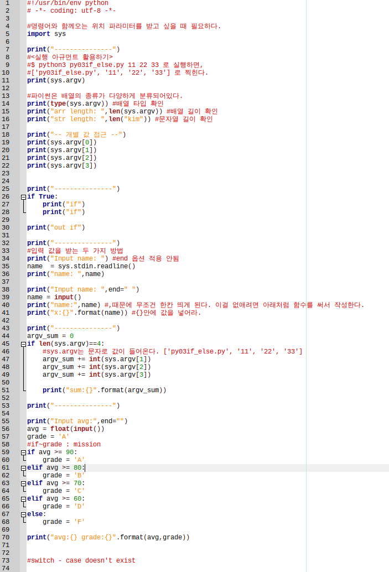Click "argv_sum += int(sys.argv[1])" line
This screenshot has height=572, width=389.
pos(97,360)
